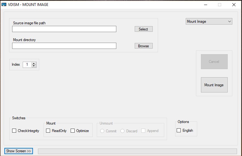Click the Source image file path field
The width and height of the screenshot is (242, 156).
64,29
